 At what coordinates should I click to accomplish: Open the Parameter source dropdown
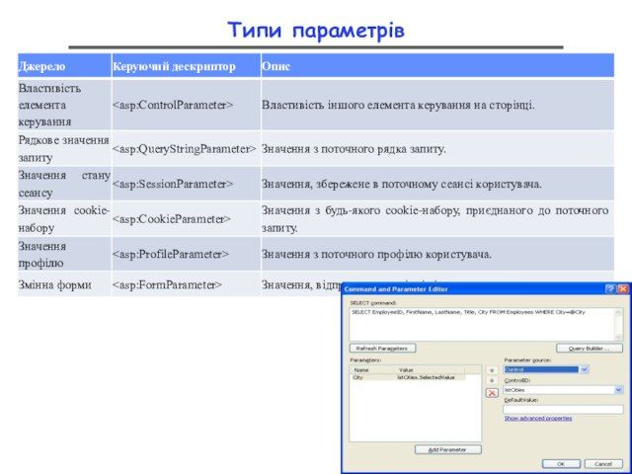click(x=585, y=369)
